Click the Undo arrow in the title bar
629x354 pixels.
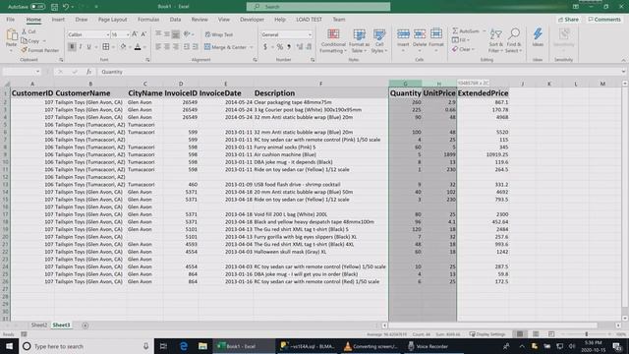point(66,7)
